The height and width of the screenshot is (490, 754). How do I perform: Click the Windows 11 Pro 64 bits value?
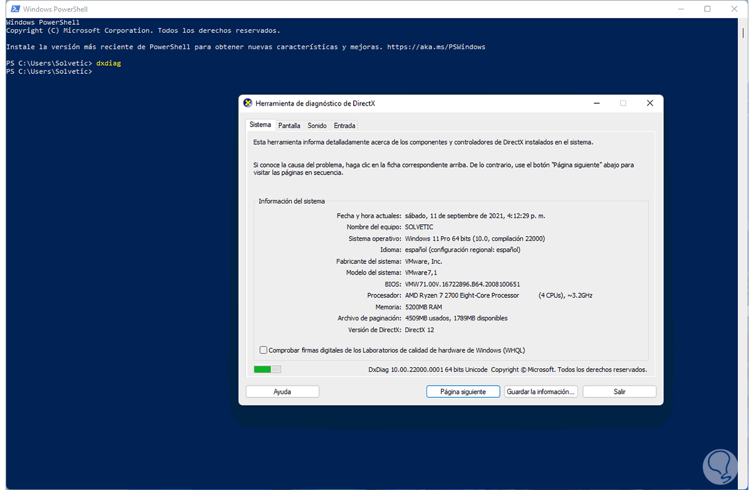475,238
